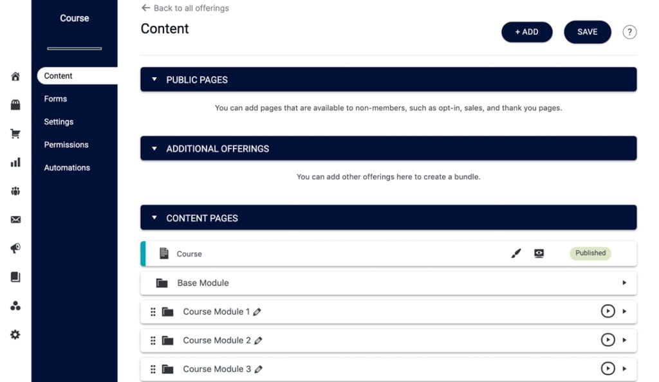Preview the Course page with the screen-eye icon

click(539, 253)
